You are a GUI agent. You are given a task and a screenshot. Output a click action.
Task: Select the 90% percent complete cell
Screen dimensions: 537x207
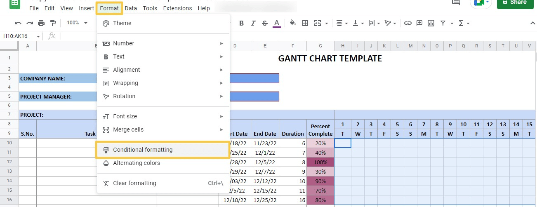[x=320, y=181]
